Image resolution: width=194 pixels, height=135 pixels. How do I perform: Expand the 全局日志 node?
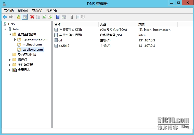tap(10, 70)
